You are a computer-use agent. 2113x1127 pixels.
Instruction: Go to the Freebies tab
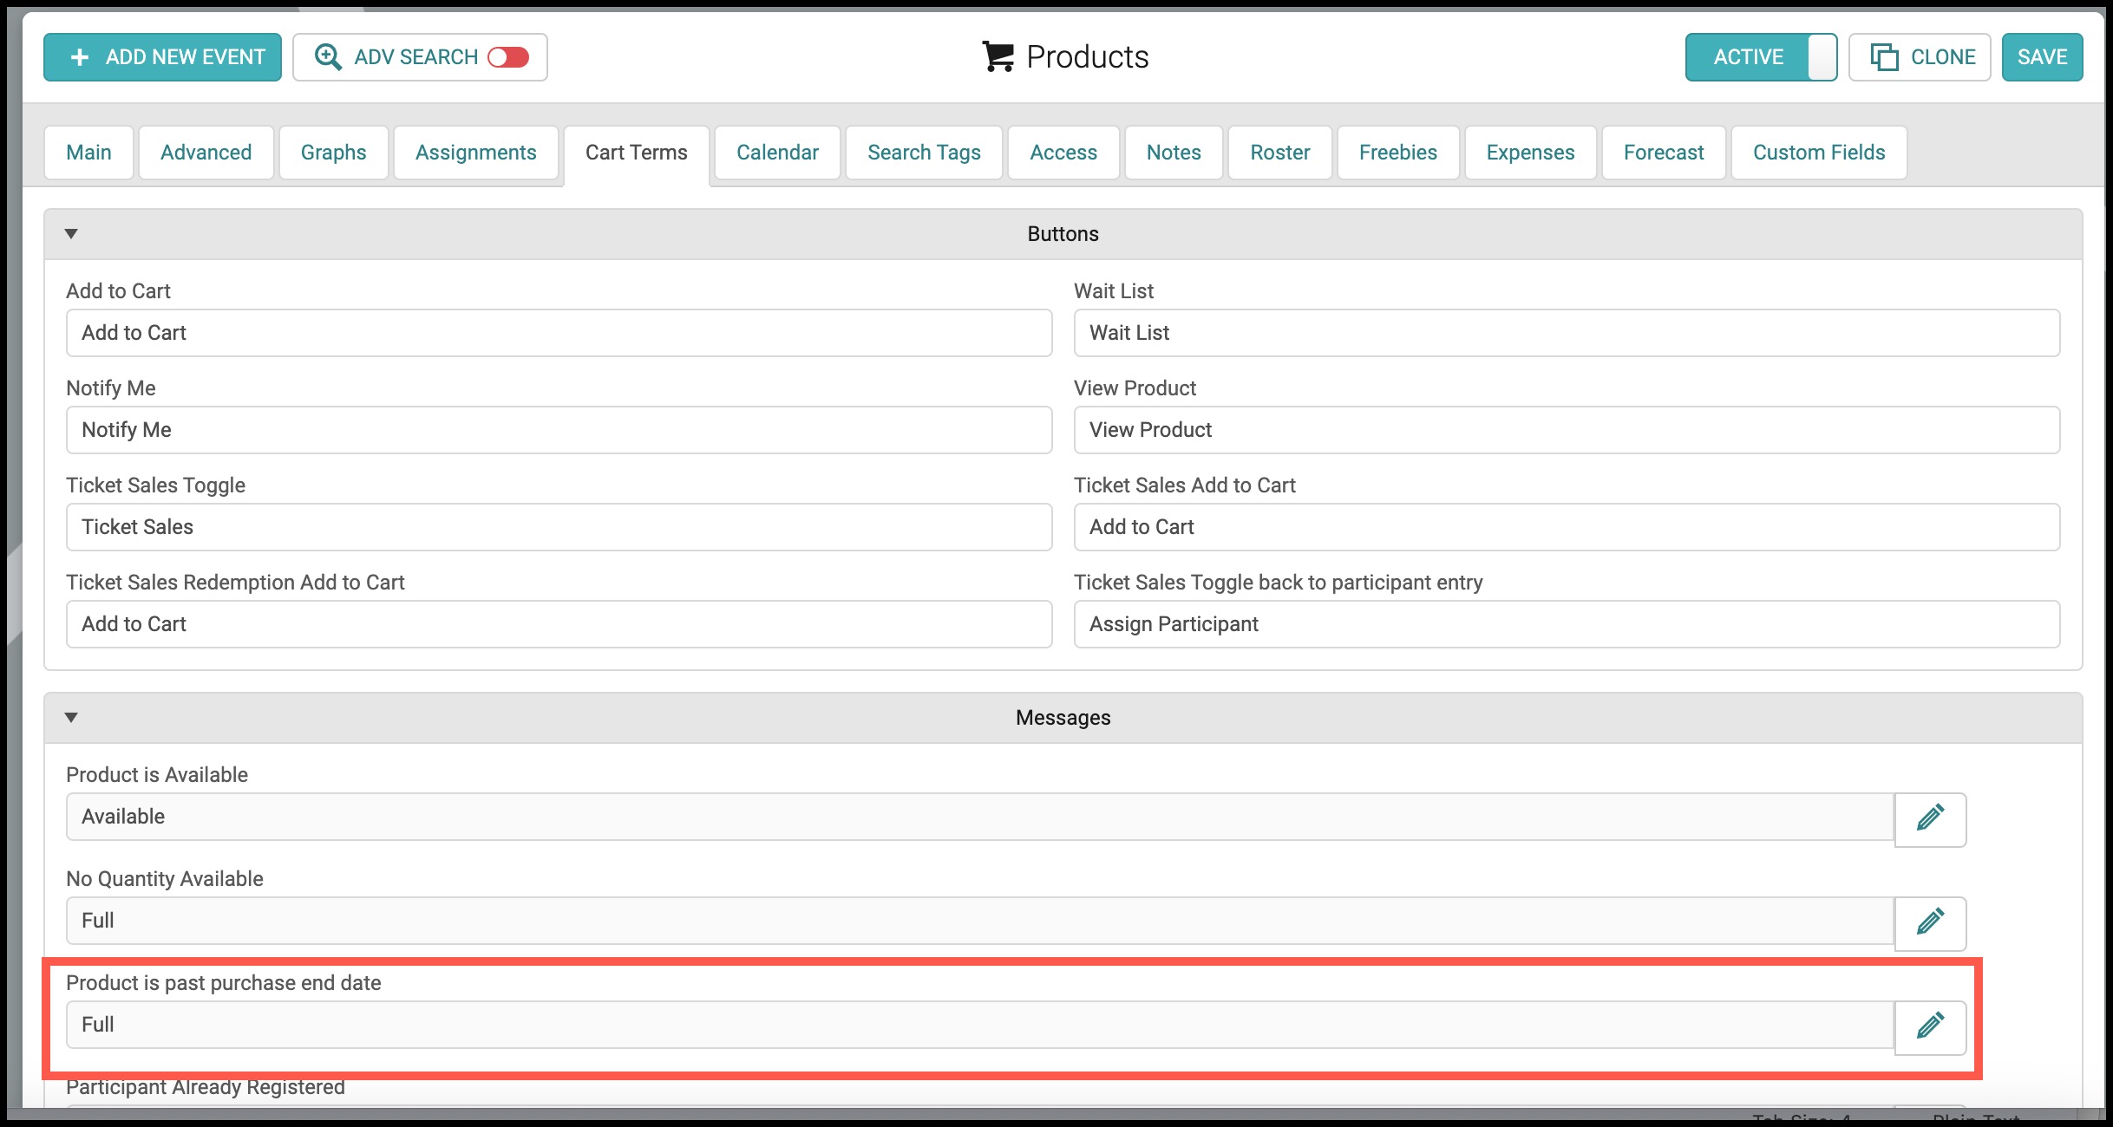(x=1398, y=153)
